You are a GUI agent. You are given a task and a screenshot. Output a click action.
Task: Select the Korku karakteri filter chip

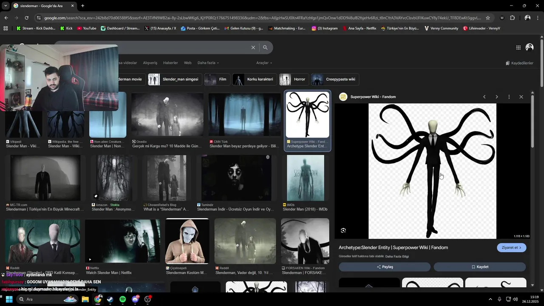coord(255,79)
